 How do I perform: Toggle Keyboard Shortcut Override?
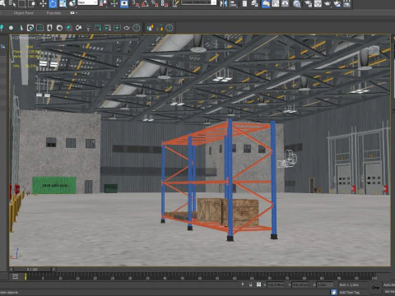[124, 3]
